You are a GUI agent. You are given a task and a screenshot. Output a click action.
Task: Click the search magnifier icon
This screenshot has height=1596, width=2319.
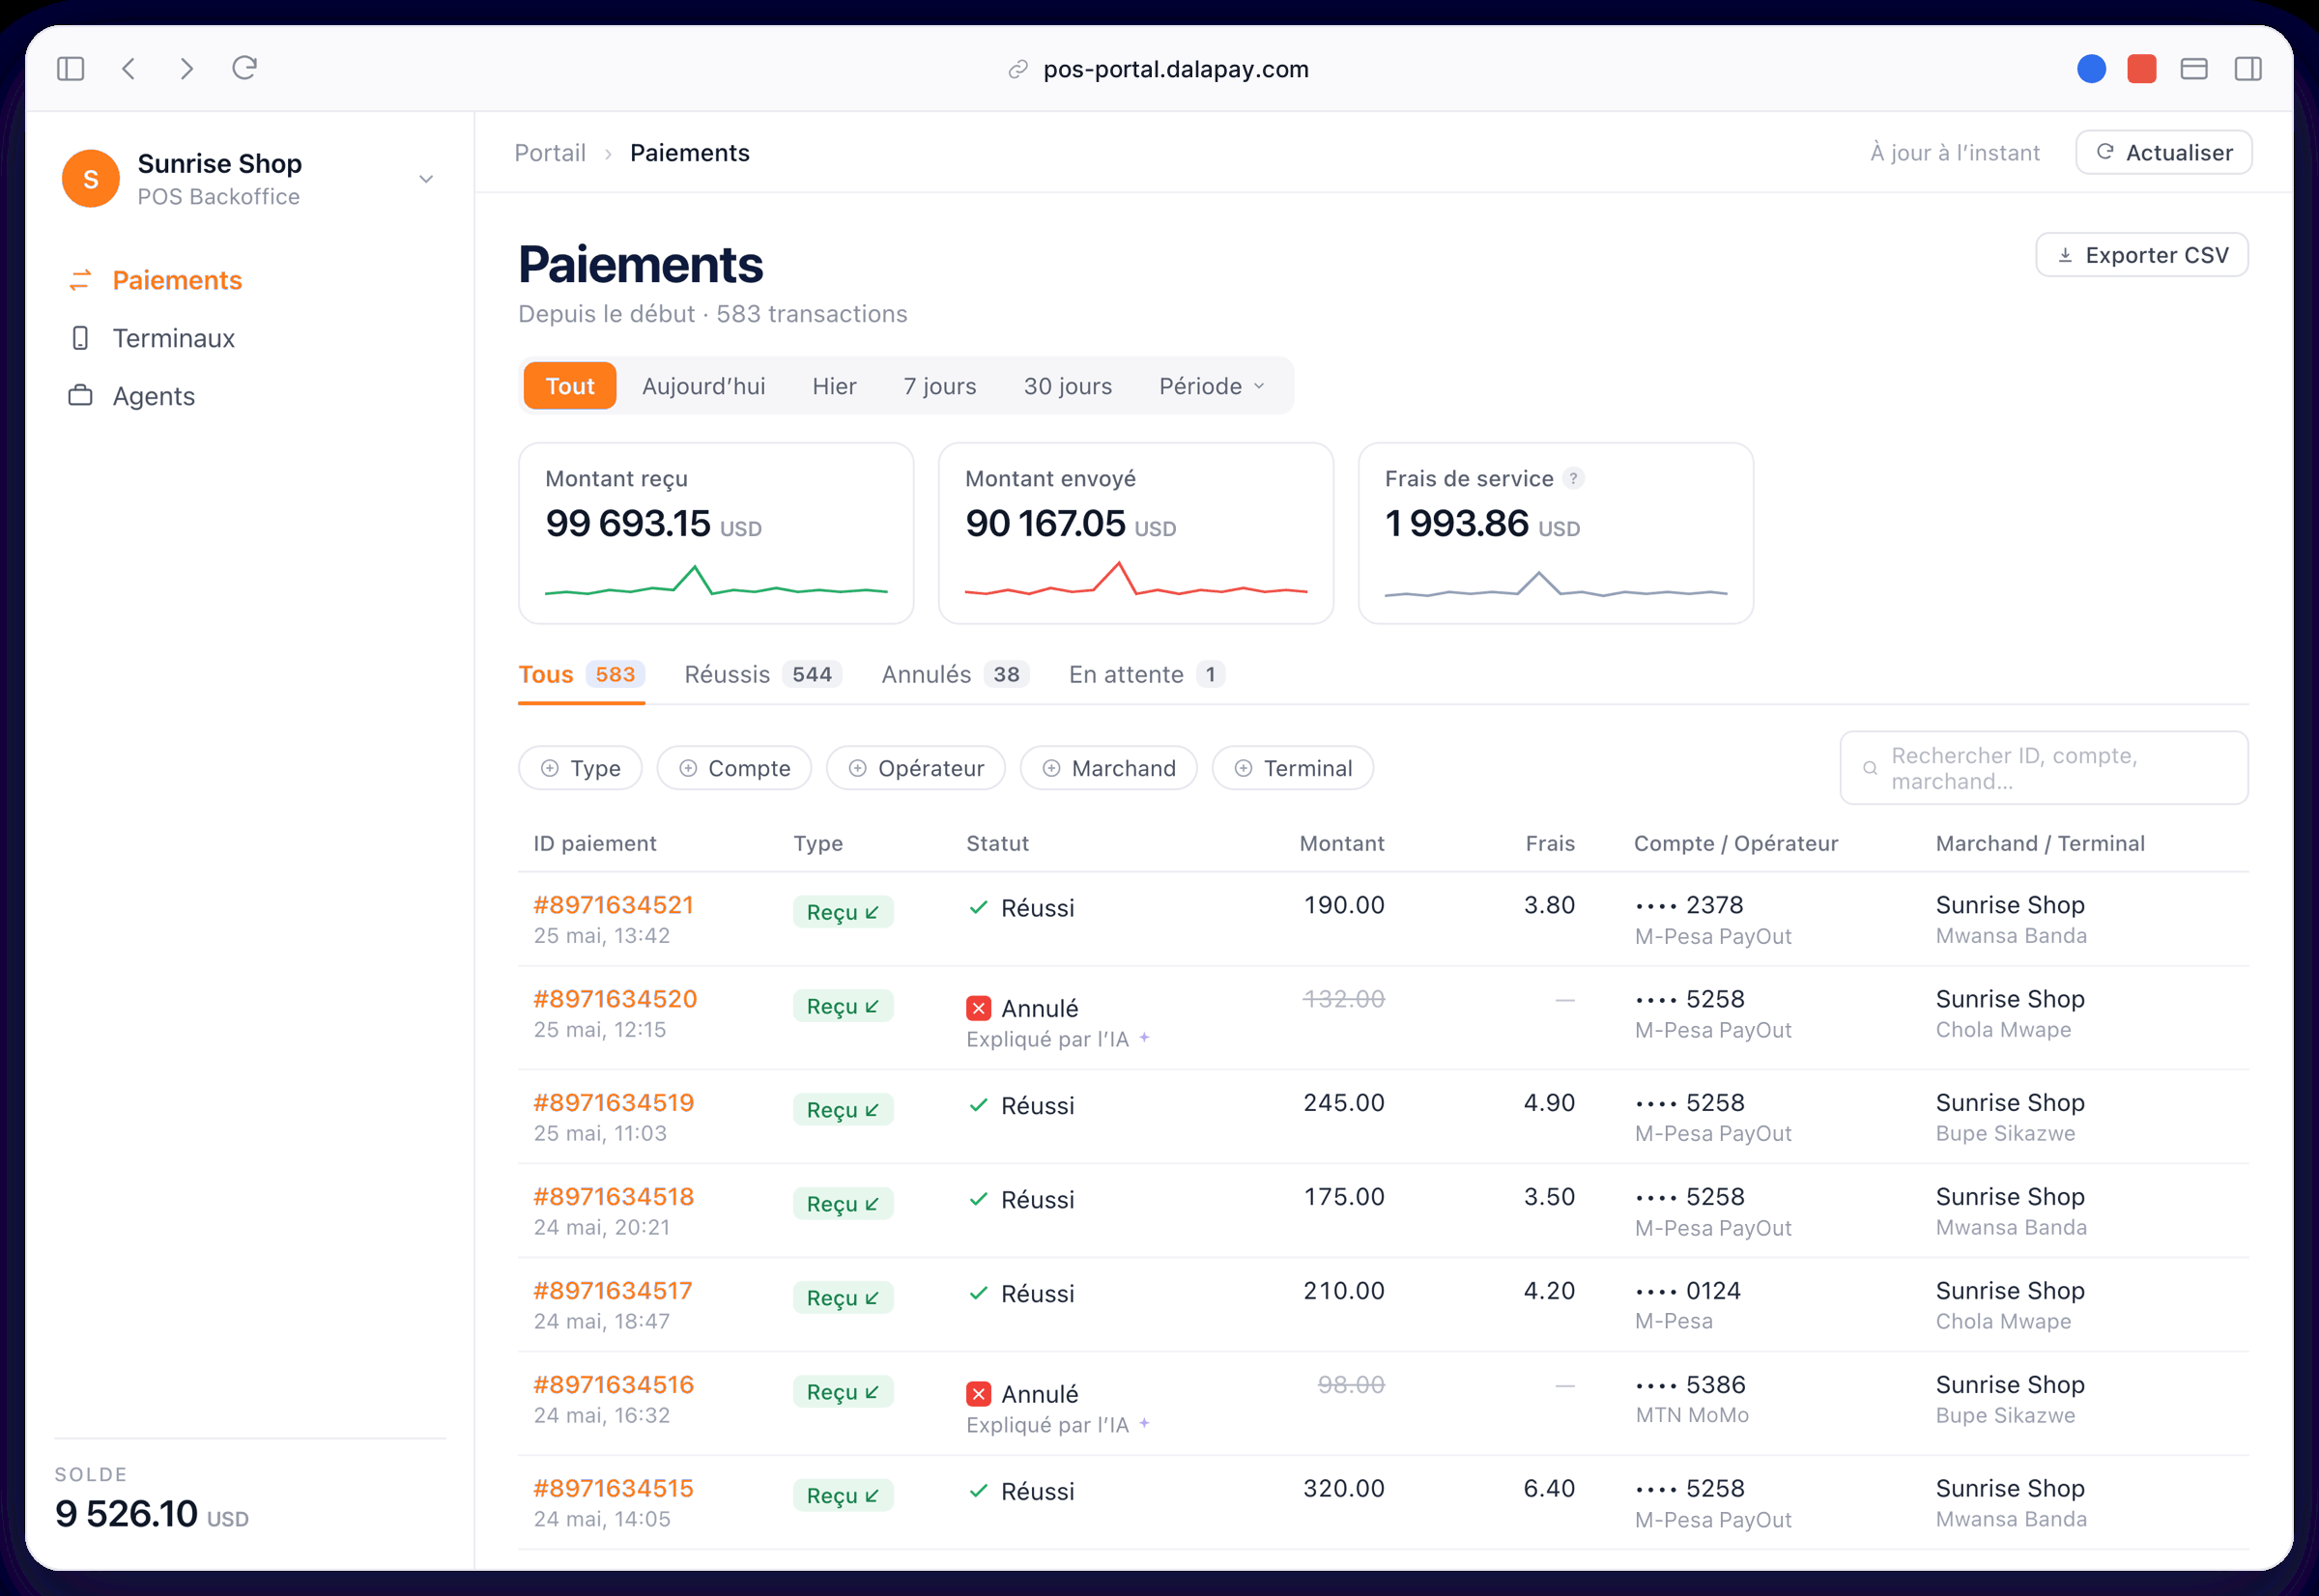coord(1870,768)
